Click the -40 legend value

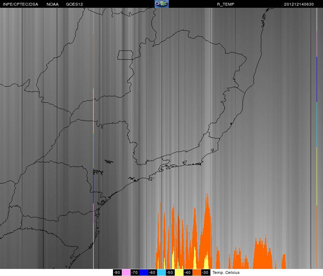tap(188, 272)
